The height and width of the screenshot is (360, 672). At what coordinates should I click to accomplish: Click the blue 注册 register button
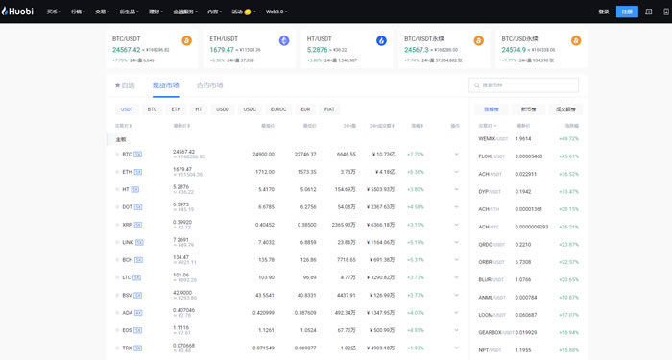pos(627,12)
